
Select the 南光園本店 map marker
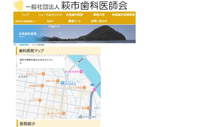[x=42, y=86]
